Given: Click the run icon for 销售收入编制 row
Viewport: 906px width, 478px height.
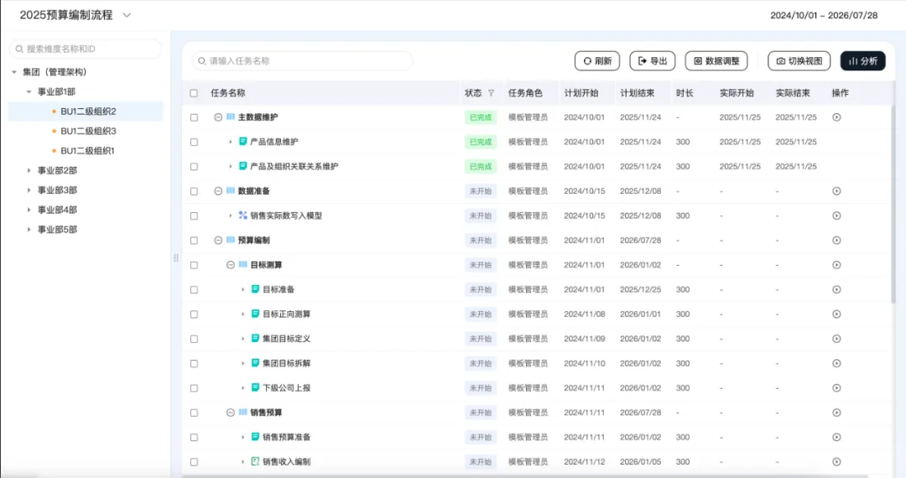Looking at the screenshot, I should click(836, 462).
